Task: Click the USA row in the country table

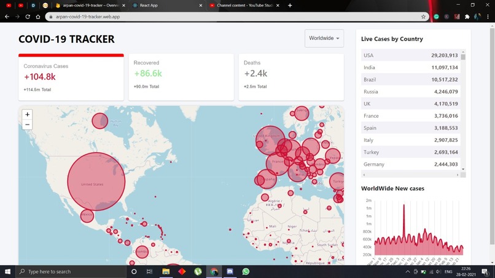Action: (x=411, y=55)
